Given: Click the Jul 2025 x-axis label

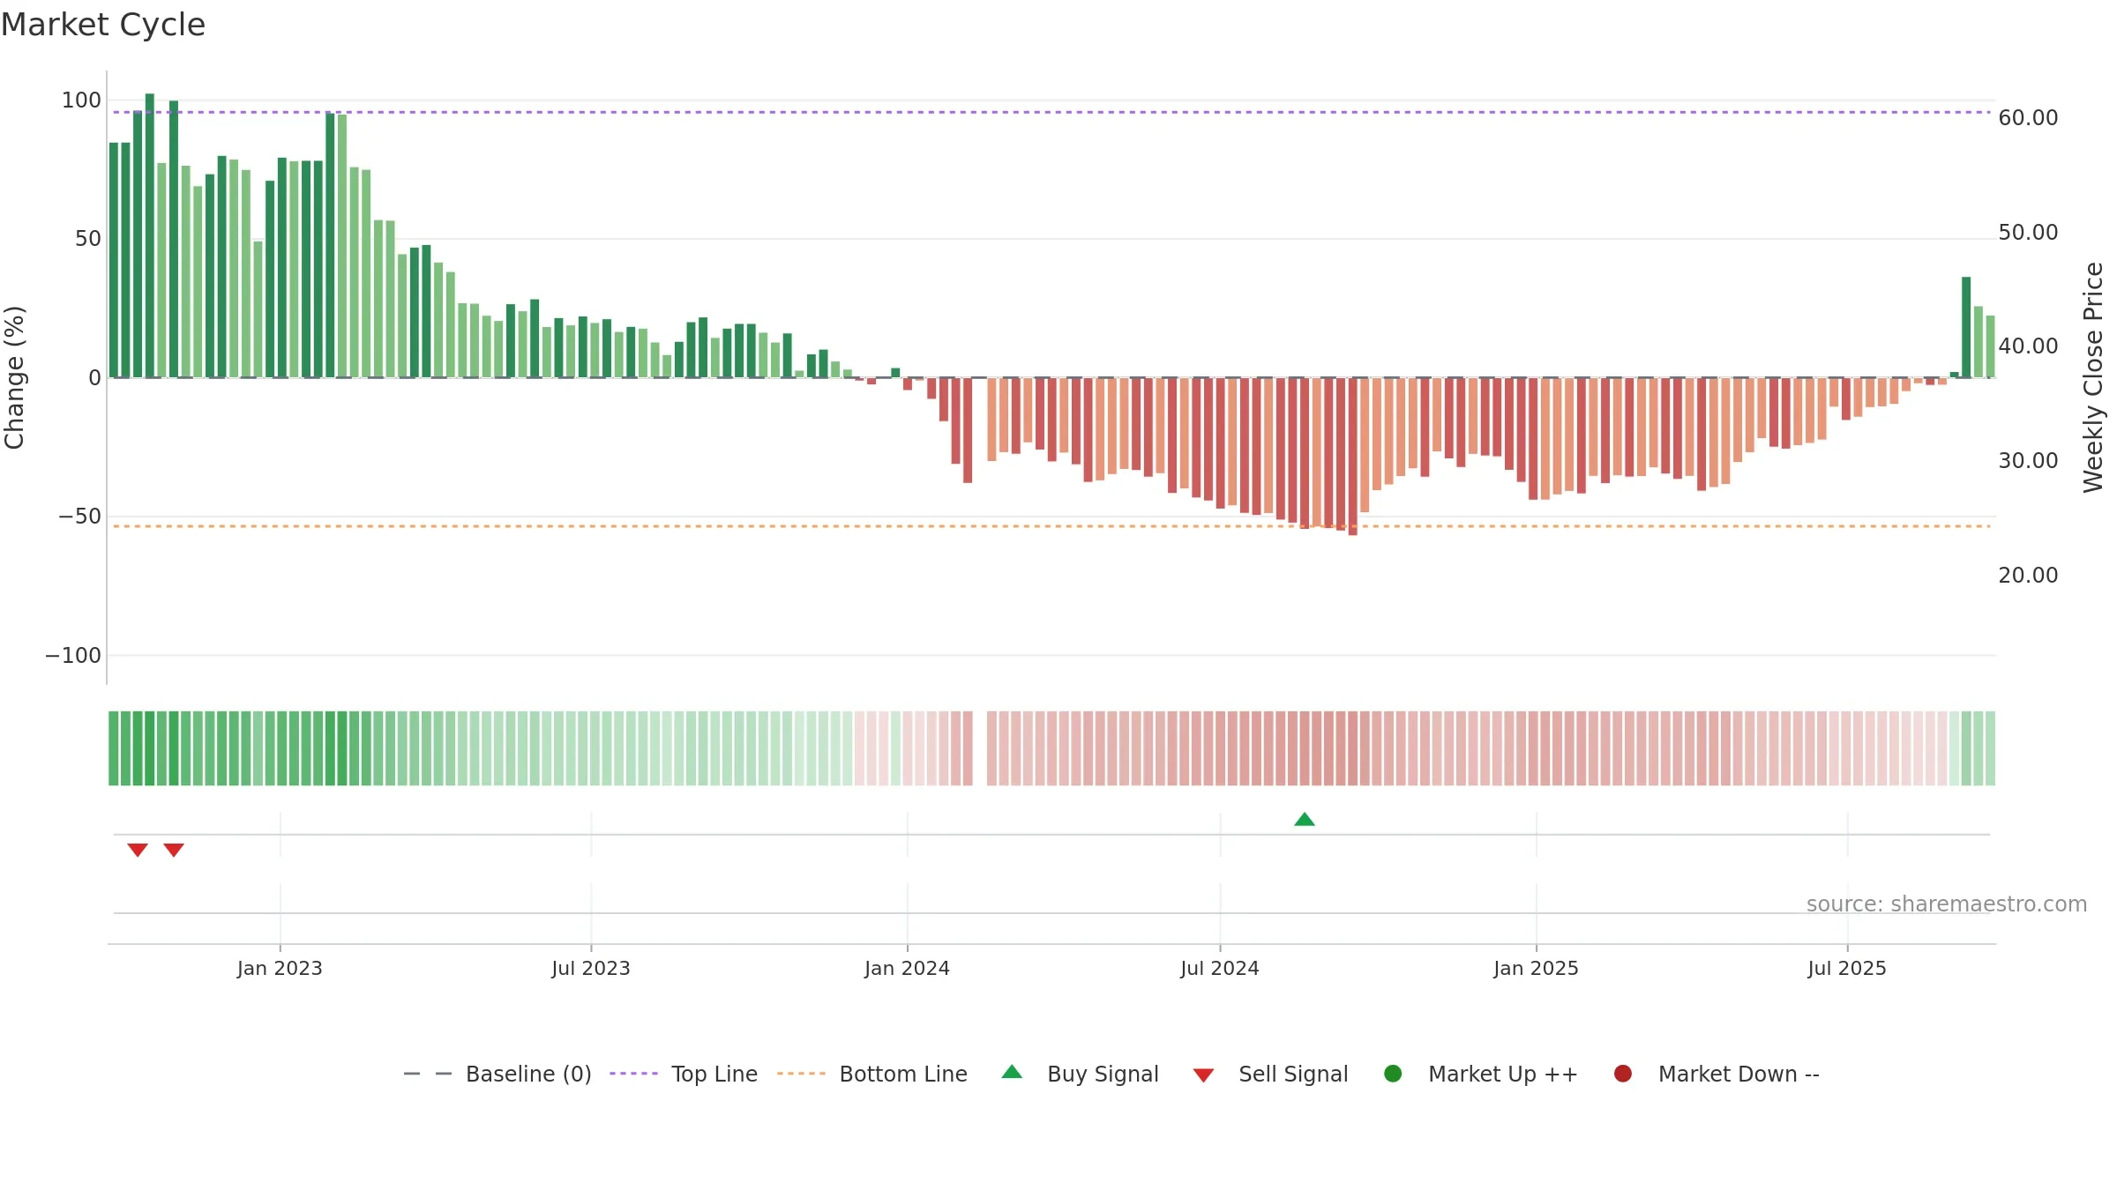Looking at the screenshot, I should (x=1847, y=969).
